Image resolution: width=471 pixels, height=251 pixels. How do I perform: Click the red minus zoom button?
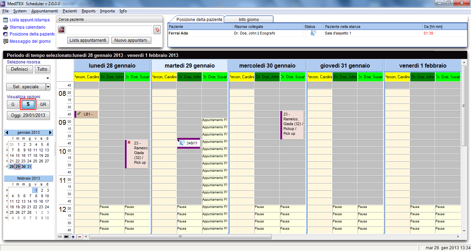80,237
